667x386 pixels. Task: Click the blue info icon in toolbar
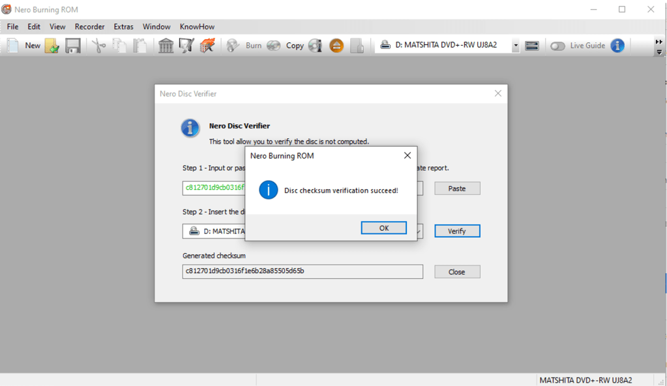click(x=617, y=46)
